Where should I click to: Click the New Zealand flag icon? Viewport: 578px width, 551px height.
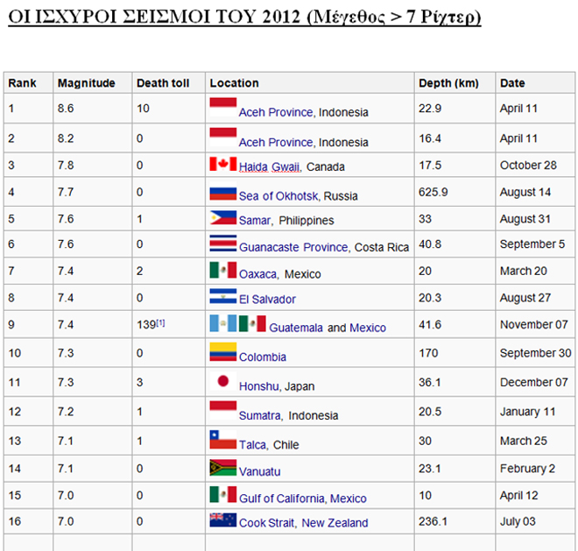tap(223, 520)
